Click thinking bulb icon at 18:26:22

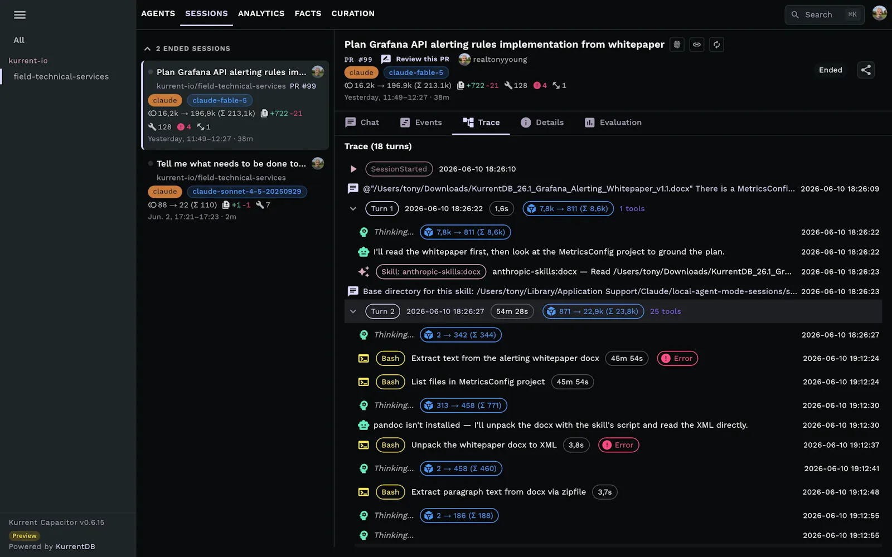click(363, 232)
